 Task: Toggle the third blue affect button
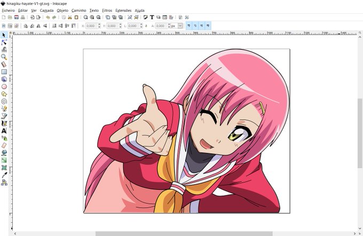click(x=202, y=26)
